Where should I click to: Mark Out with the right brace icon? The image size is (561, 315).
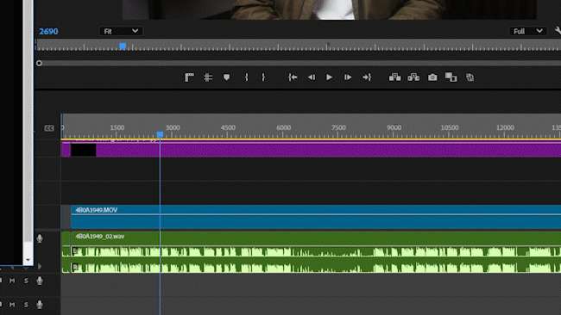[x=263, y=77]
